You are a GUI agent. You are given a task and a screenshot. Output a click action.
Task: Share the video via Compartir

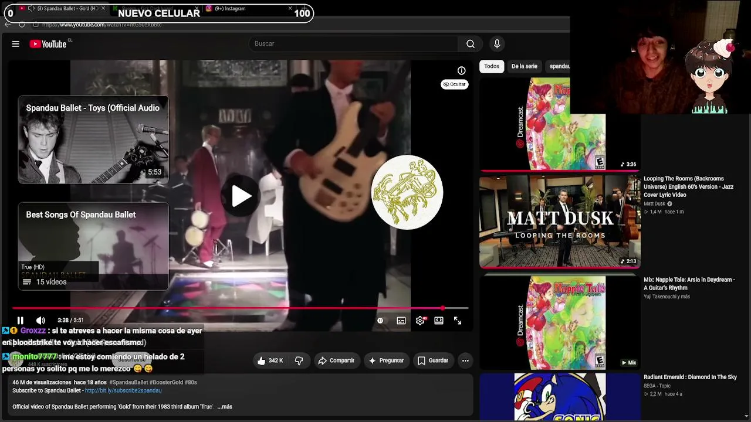pos(336,361)
